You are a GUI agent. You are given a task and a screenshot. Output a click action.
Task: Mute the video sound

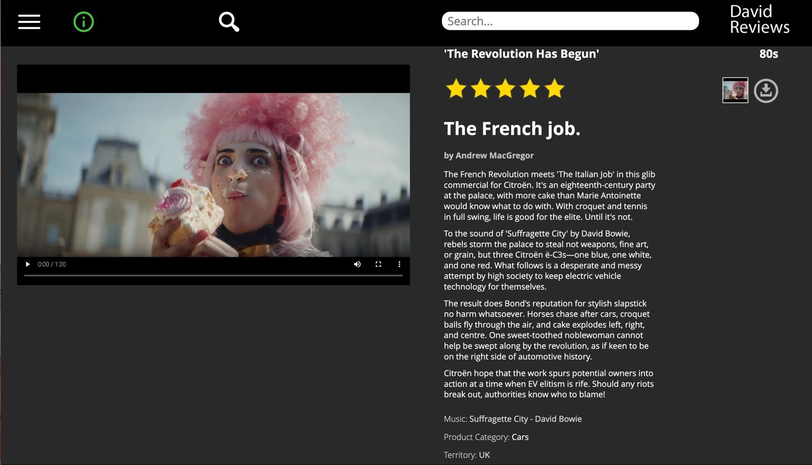(x=357, y=264)
